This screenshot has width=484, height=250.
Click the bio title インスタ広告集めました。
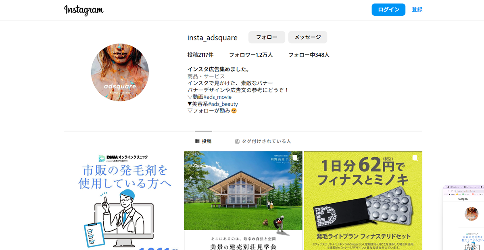coord(219,69)
